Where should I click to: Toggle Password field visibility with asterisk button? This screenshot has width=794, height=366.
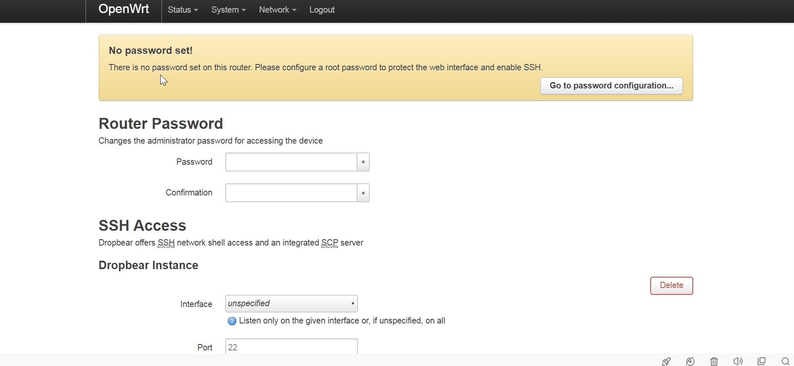click(363, 162)
